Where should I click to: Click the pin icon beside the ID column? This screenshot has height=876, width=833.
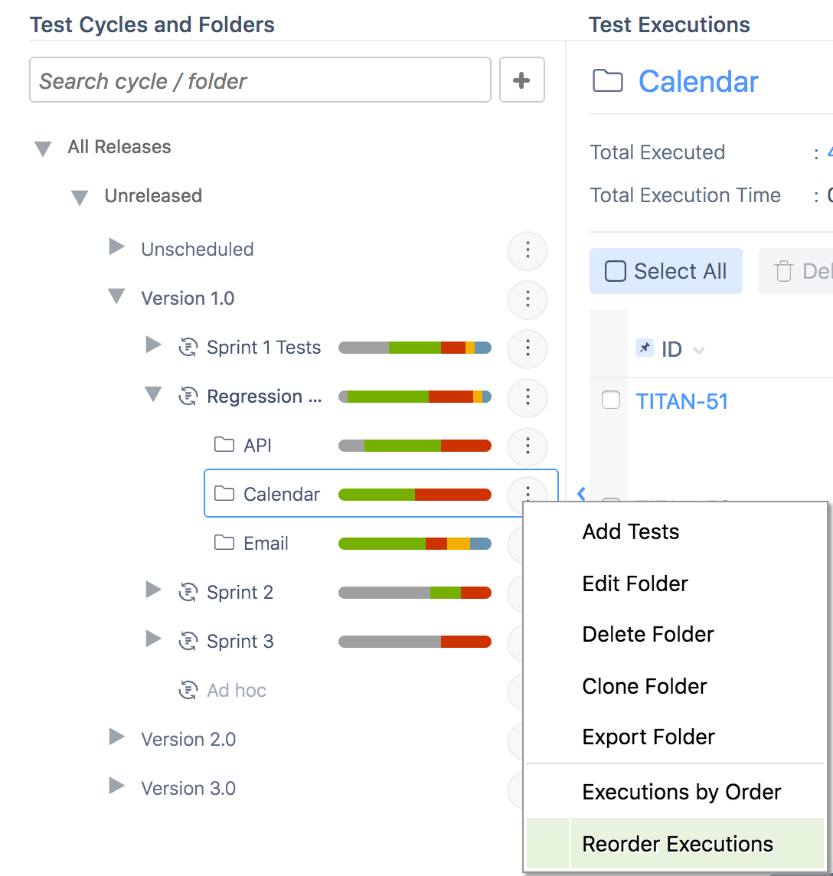coord(645,349)
